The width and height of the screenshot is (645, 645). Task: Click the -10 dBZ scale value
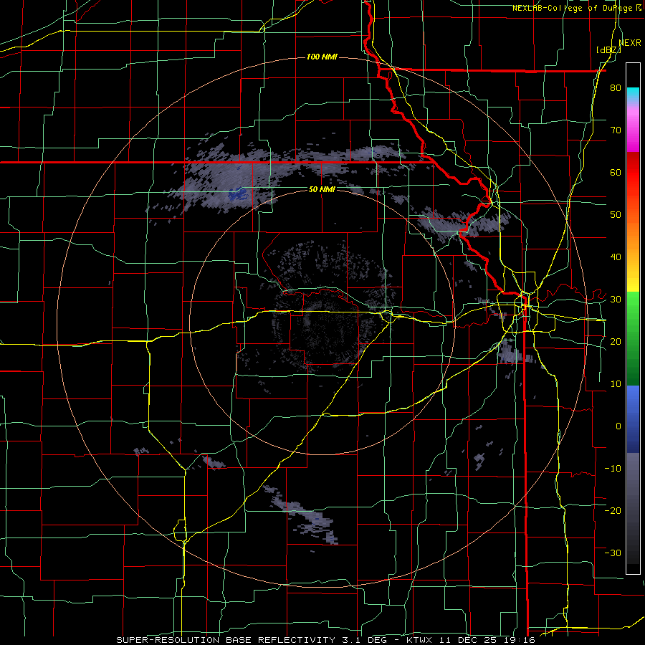[x=613, y=469]
